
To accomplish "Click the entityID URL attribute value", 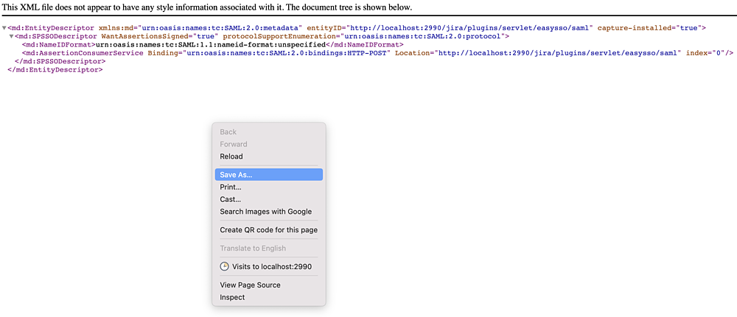I will (469, 28).
